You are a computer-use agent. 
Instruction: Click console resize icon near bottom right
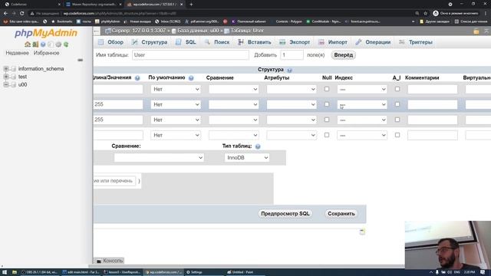click(x=362, y=232)
